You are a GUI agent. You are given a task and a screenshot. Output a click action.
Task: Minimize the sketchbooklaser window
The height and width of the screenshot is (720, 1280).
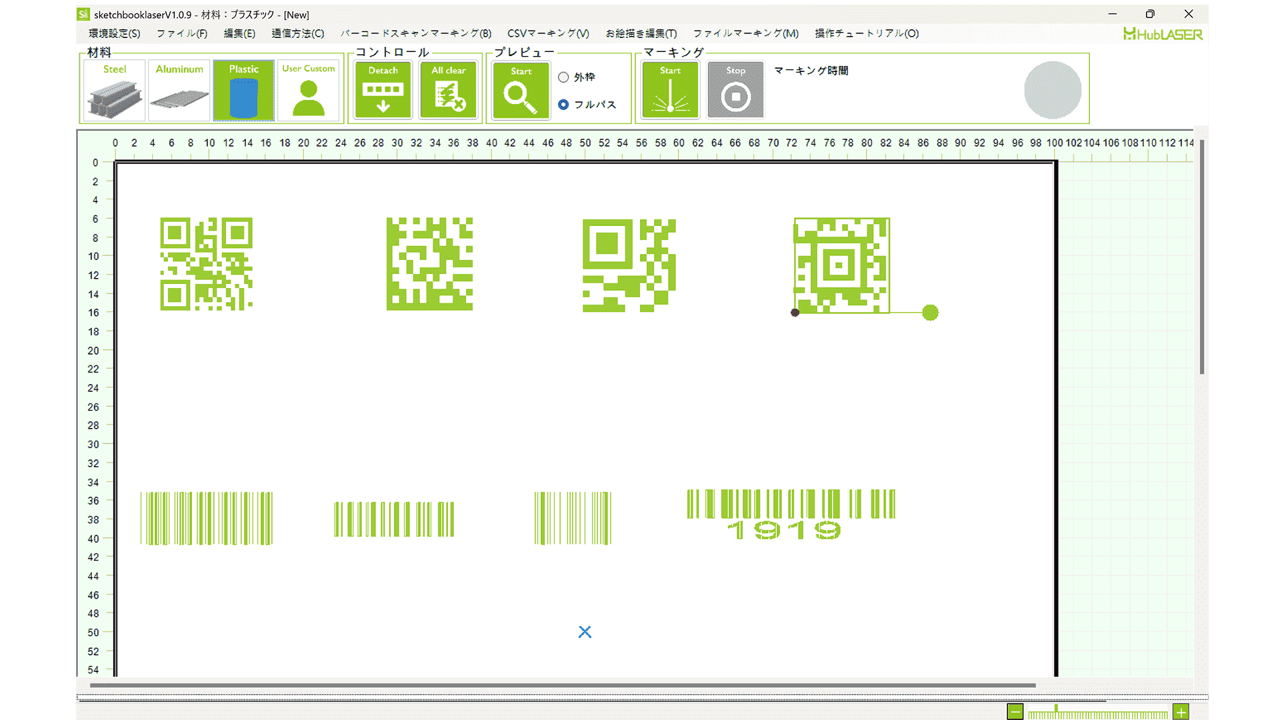[x=1113, y=14]
